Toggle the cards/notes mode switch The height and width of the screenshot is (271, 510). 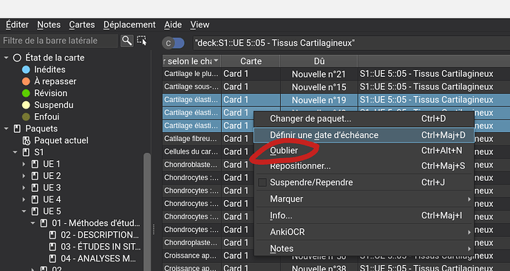(174, 44)
